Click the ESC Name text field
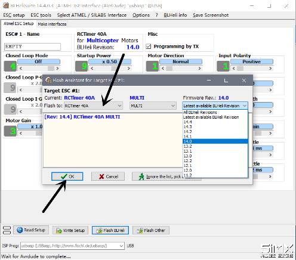Viewport: 296px width, 260px height. pos(32,47)
